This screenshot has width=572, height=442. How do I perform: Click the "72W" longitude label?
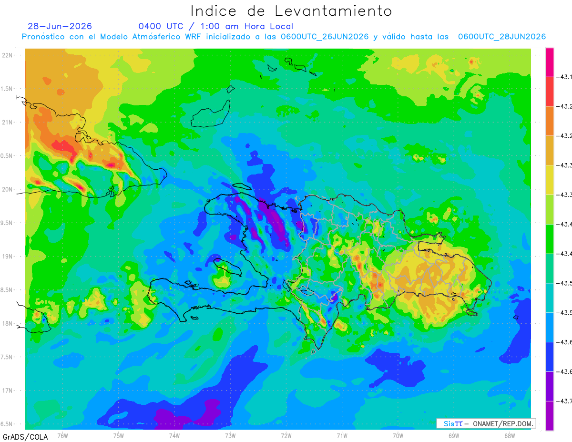click(286, 435)
